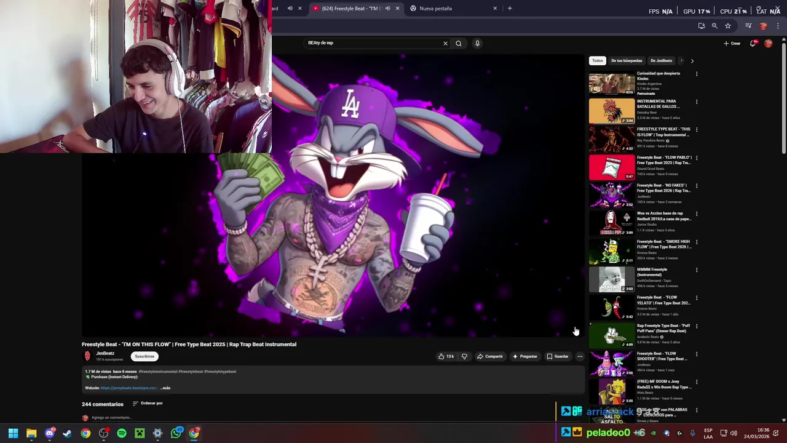
Task: Open Minecraft from the taskbar
Action: pyautogui.click(x=140, y=433)
